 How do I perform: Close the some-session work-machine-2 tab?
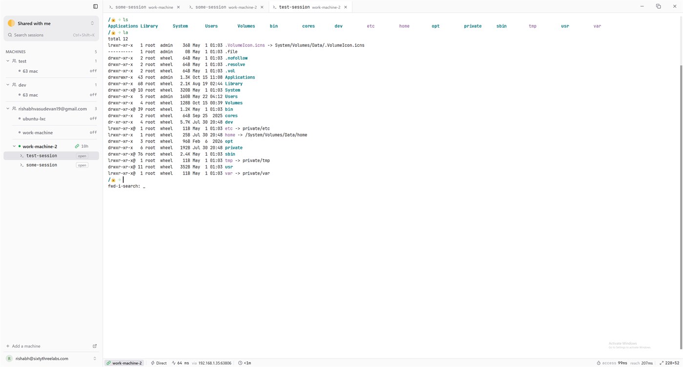coord(262,7)
